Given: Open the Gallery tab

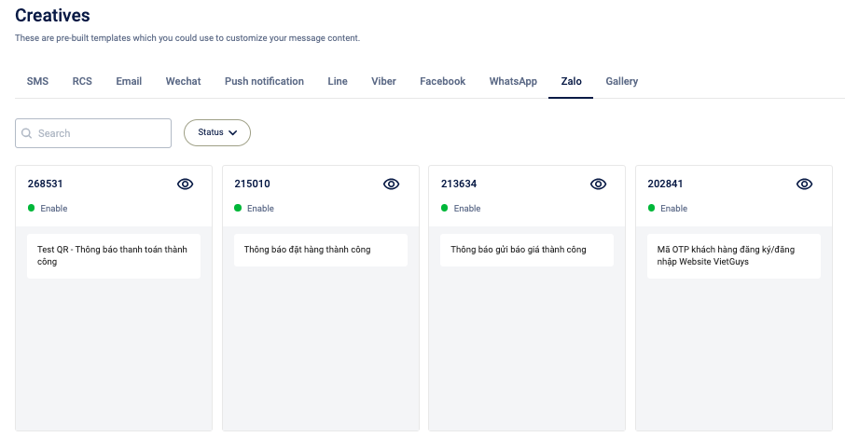Looking at the screenshot, I should 621,81.
